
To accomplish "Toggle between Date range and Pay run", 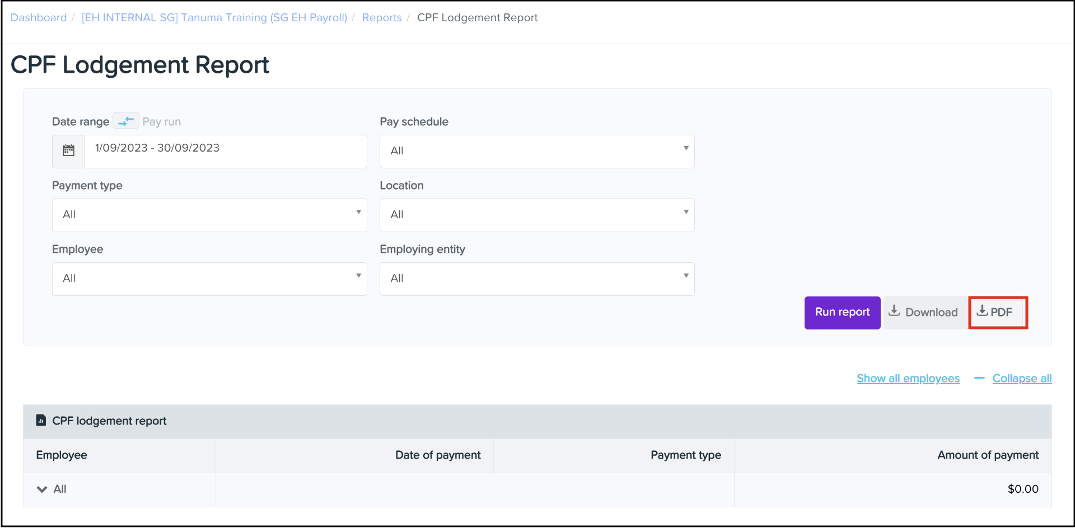I will [126, 121].
